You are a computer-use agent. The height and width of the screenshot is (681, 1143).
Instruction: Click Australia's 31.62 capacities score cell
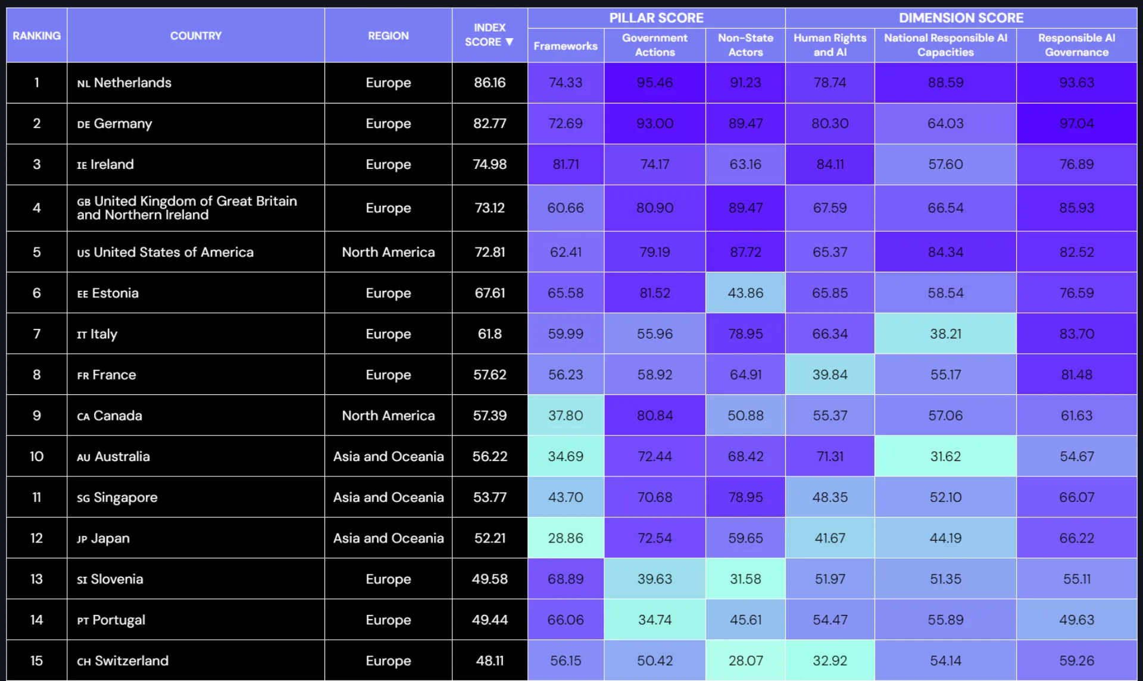[945, 456]
